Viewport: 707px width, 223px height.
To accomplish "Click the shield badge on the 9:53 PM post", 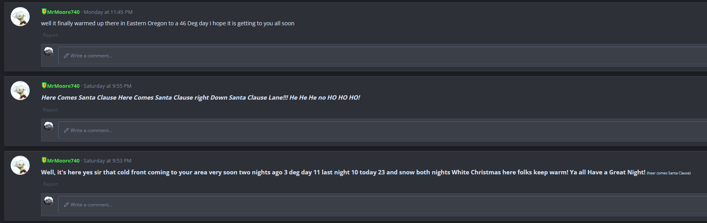I will [x=44, y=160].
